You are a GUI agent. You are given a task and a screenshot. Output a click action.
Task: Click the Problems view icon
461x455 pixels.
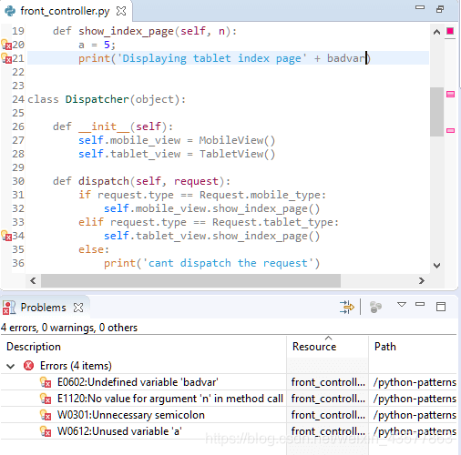click(x=9, y=308)
